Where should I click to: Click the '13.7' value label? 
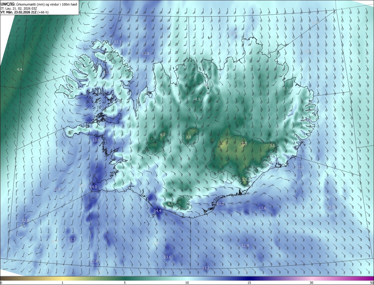pos(72,240)
